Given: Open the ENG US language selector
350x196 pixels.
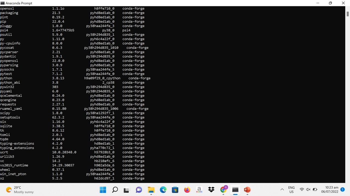Looking at the screenshot, I should point(291,189).
